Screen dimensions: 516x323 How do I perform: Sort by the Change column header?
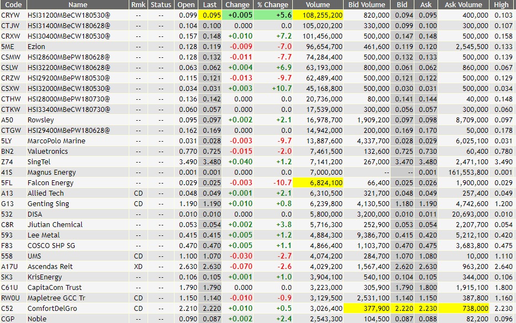click(x=237, y=5)
